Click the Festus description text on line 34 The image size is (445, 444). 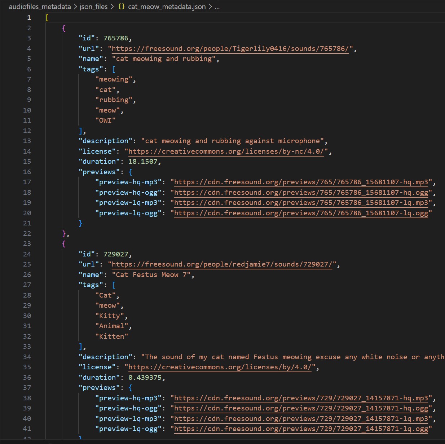pyautogui.click(x=292, y=357)
